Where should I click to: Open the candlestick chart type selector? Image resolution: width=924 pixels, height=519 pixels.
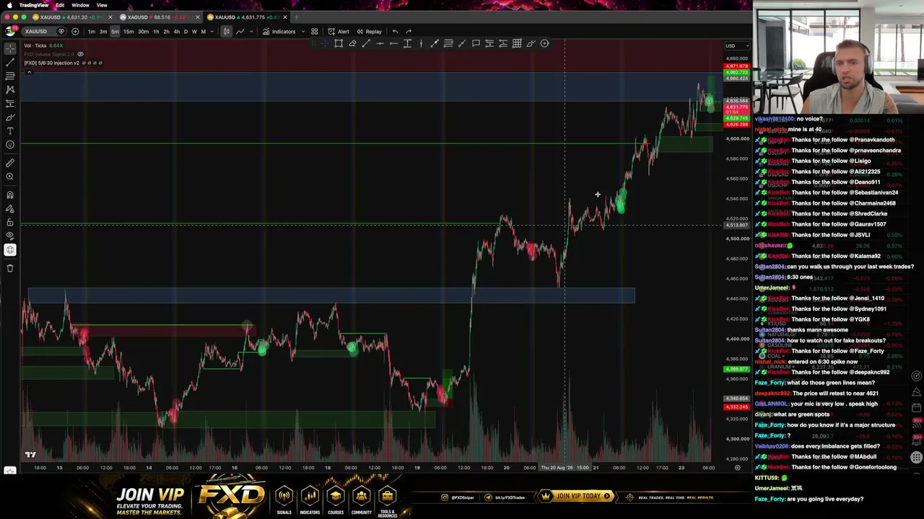[226, 31]
